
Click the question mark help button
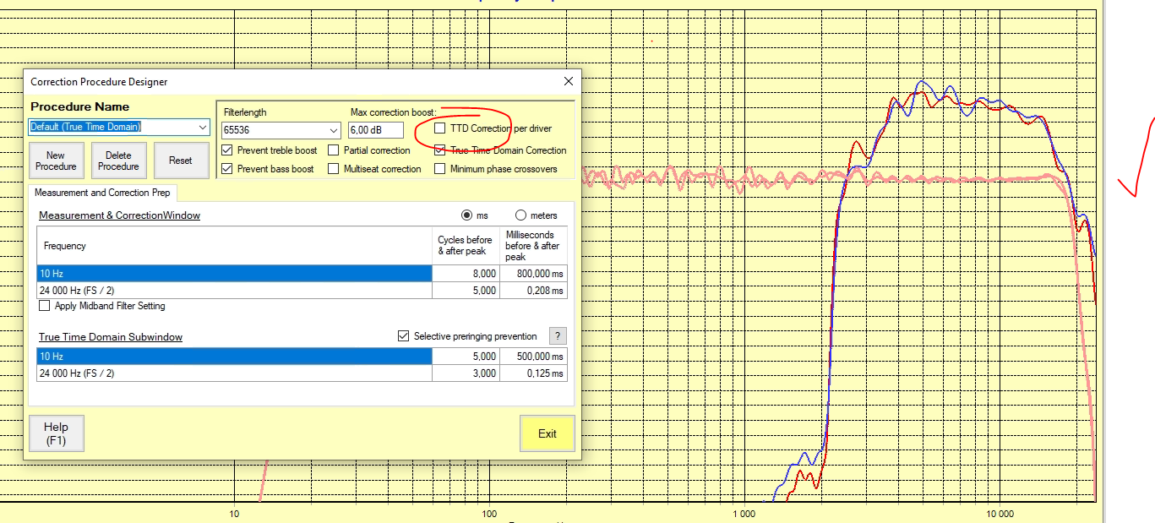[x=558, y=336]
